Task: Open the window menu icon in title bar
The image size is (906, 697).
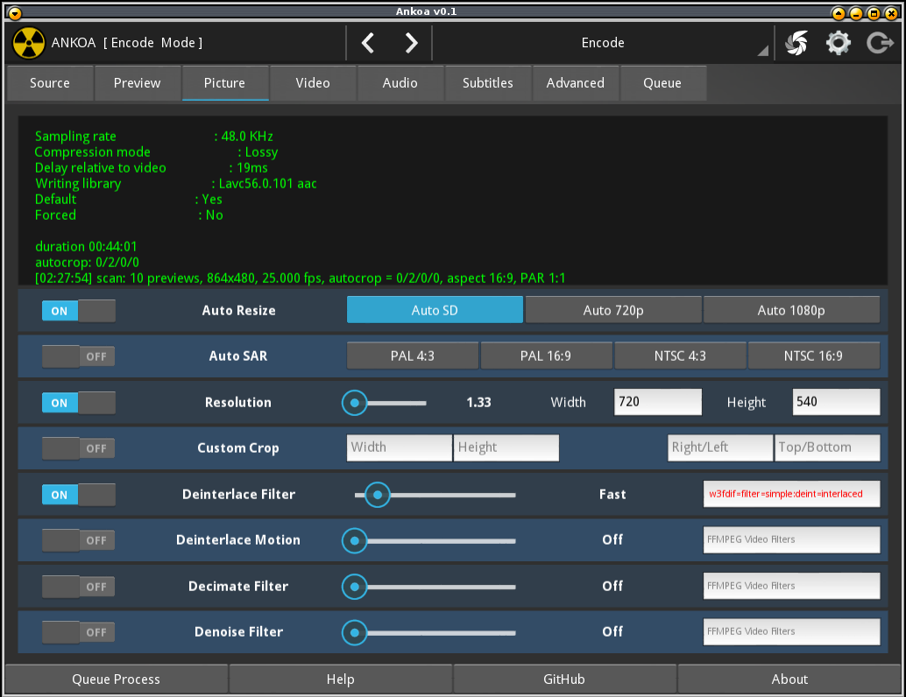Action: click(x=15, y=12)
